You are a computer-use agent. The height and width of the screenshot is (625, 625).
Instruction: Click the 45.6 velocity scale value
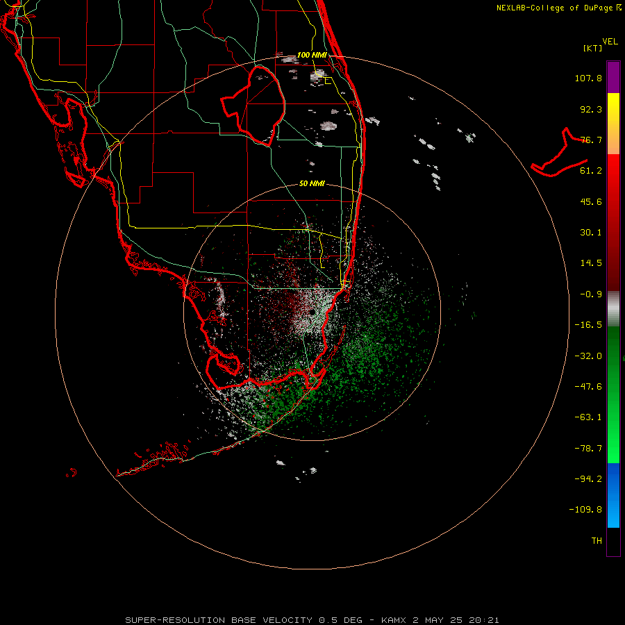591,201
